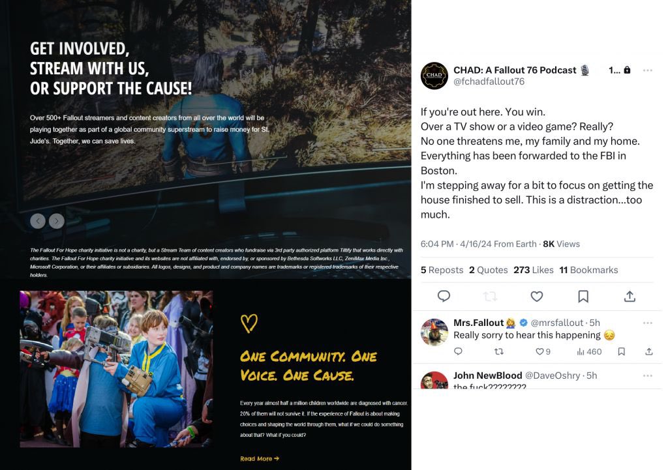This screenshot has width=668, height=470.
Task: Open more options on the CHAD tweet
Action: [648, 70]
